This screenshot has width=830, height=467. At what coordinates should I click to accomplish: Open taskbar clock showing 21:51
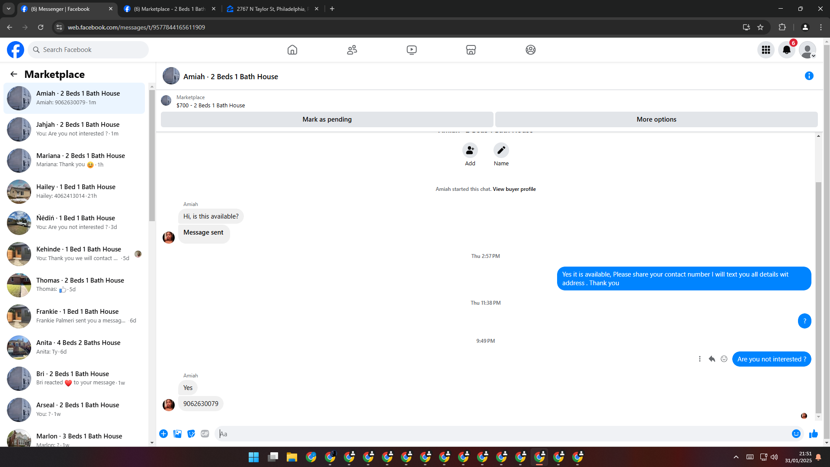798,457
